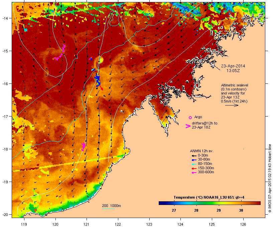Image resolution: width=274 pixels, height=227 pixels.
Task: Click the -18 latitude axis label
Action: (x=5, y=149)
